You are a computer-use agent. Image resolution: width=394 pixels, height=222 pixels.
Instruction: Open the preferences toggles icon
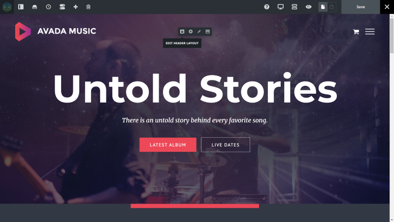(x=63, y=7)
